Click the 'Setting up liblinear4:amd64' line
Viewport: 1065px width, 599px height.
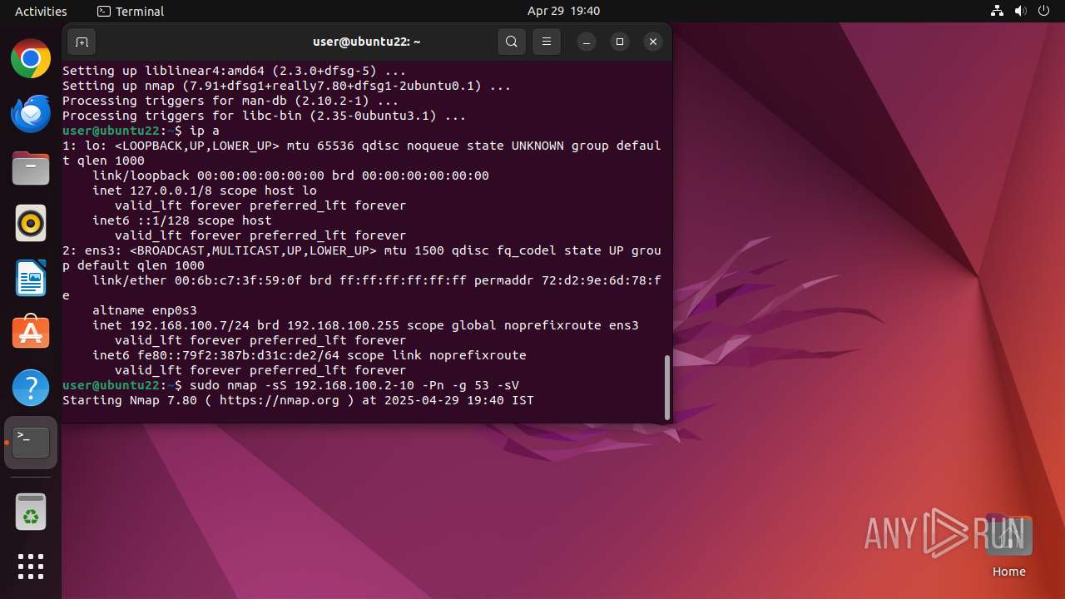[x=235, y=71]
